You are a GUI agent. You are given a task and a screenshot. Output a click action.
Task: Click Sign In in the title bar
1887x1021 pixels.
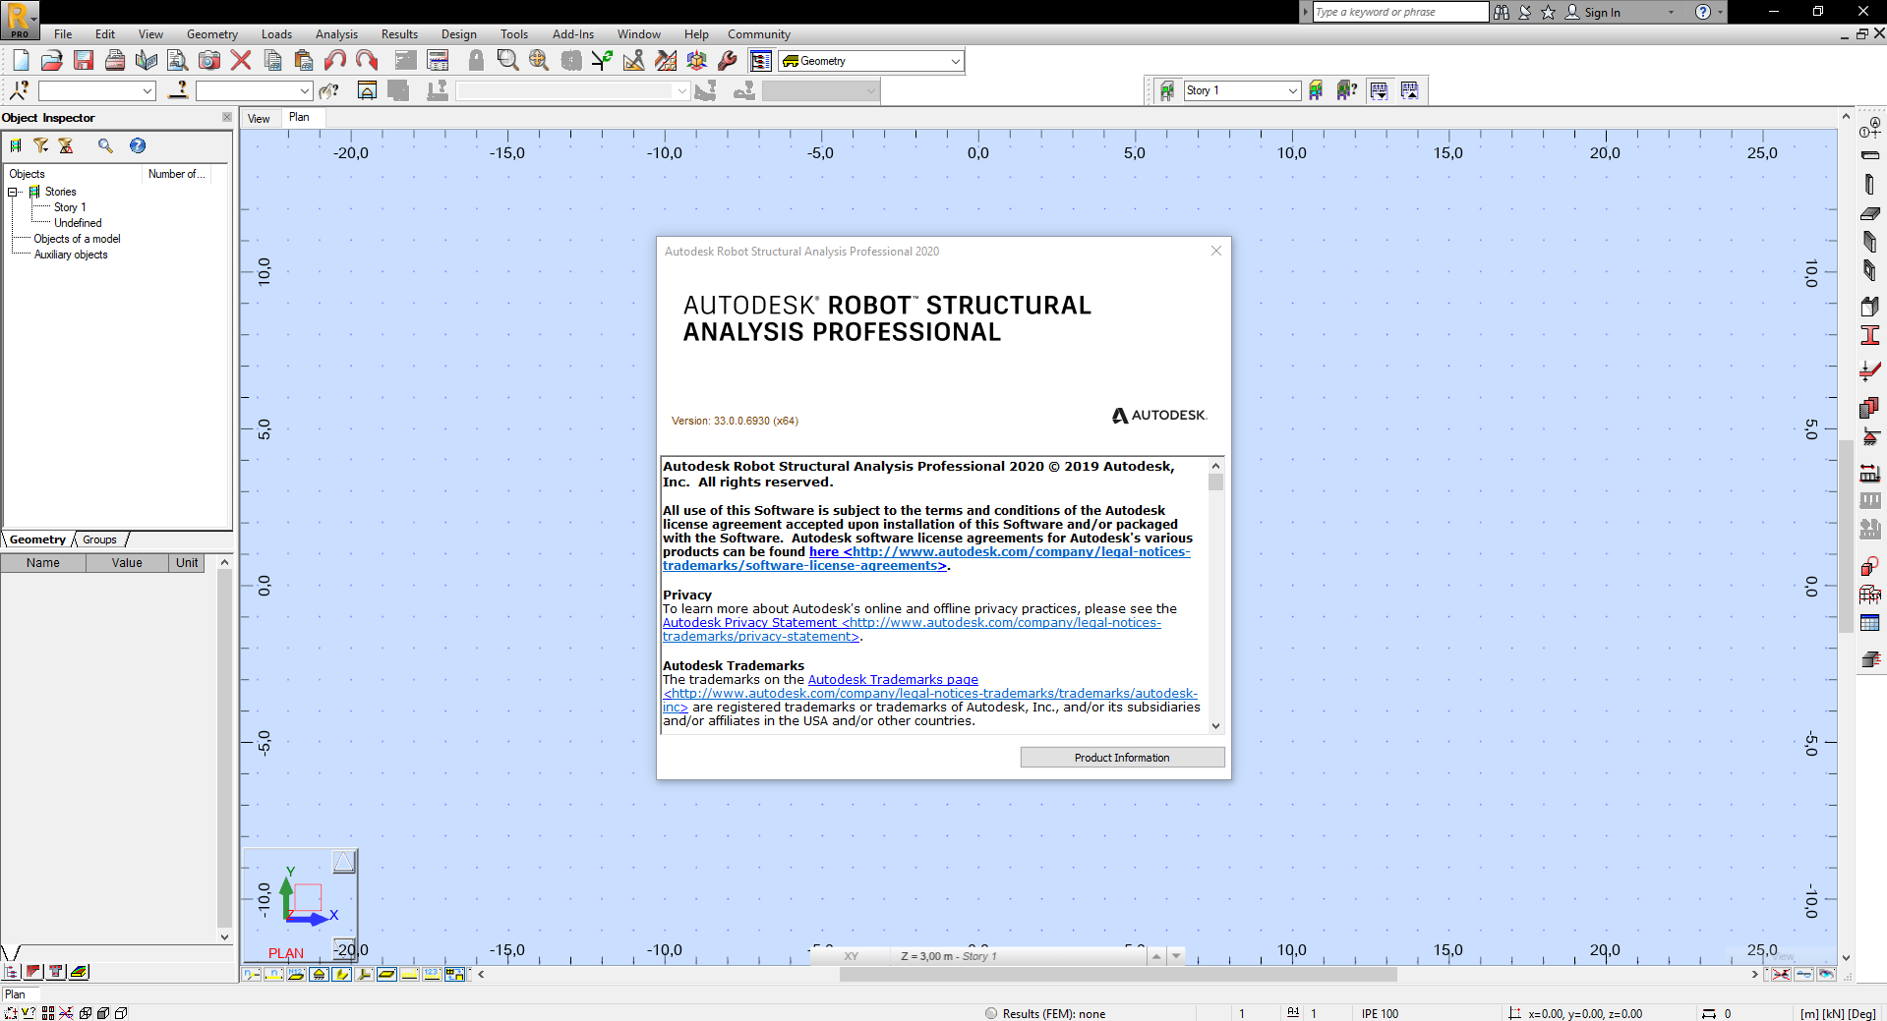[1602, 13]
